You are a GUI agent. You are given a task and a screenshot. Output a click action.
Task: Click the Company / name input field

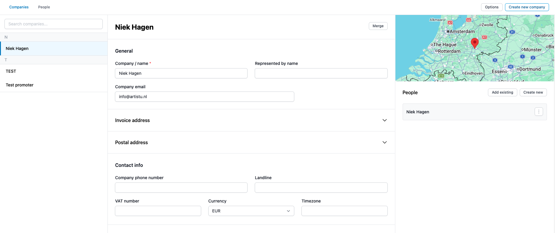pos(181,73)
